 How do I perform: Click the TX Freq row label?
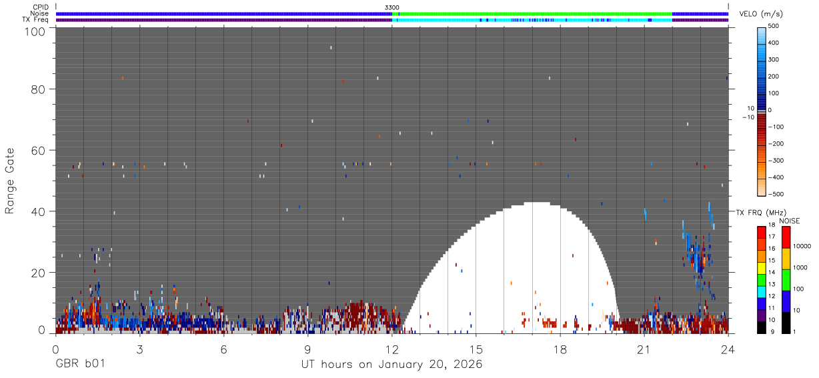click(35, 19)
